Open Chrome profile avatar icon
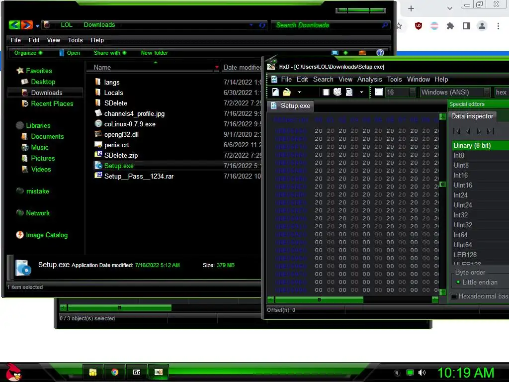The image size is (509, 382). [x=482, y=26]
